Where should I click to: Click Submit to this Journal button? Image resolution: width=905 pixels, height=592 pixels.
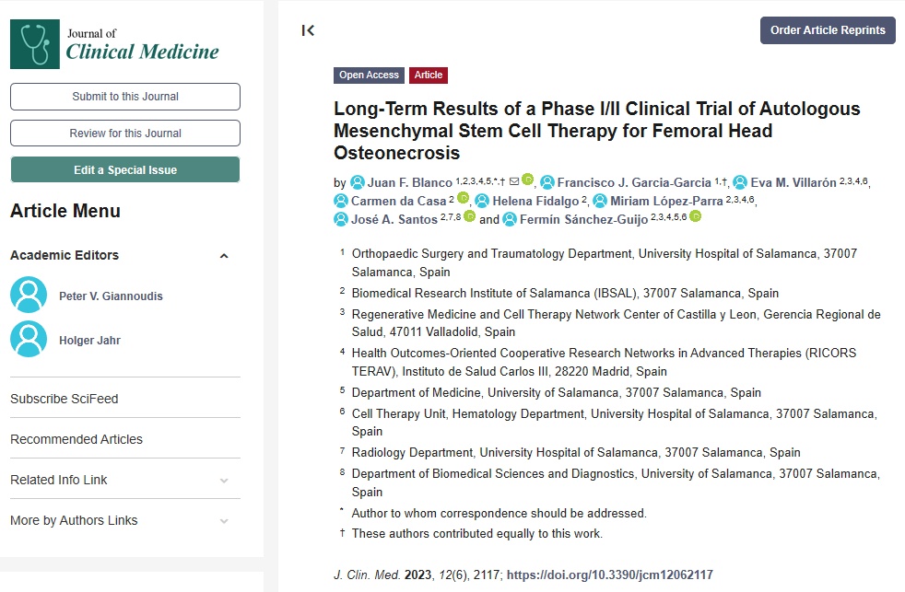tap(125, 97)
